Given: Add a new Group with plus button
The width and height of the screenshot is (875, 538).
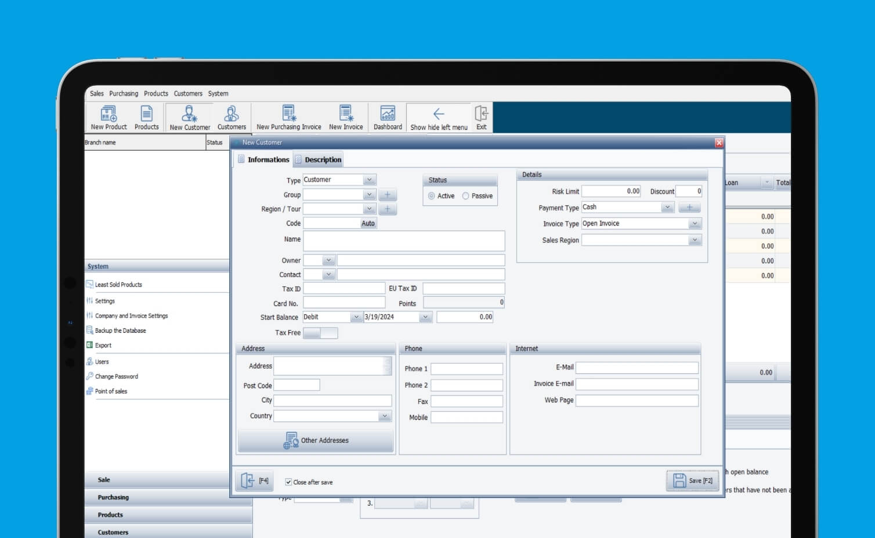Looking at the screenshot, I should (x=388, y=195).
